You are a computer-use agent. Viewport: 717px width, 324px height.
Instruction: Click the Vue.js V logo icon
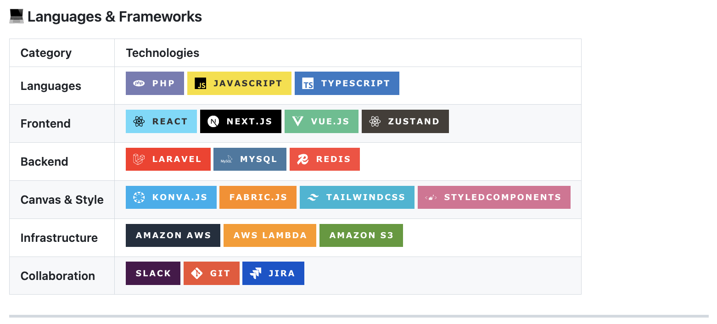298,122
